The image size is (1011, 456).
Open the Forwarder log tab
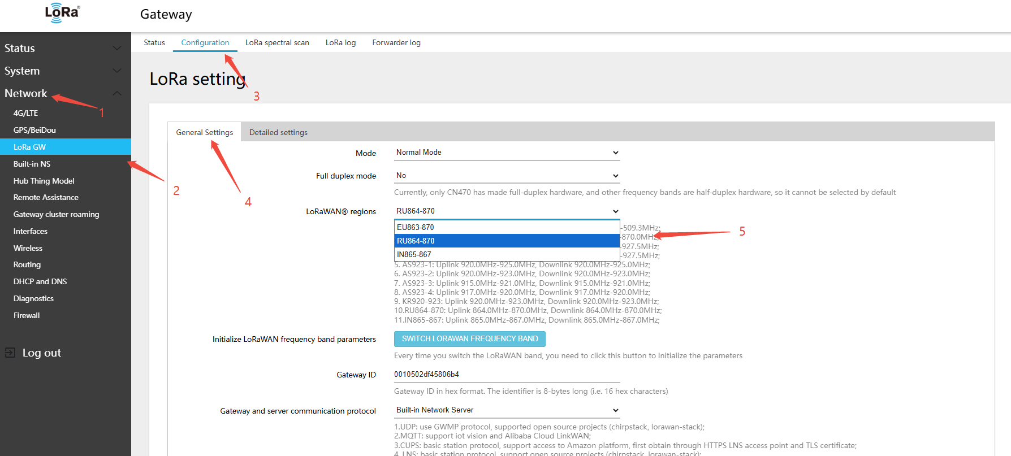coord(396,42)
